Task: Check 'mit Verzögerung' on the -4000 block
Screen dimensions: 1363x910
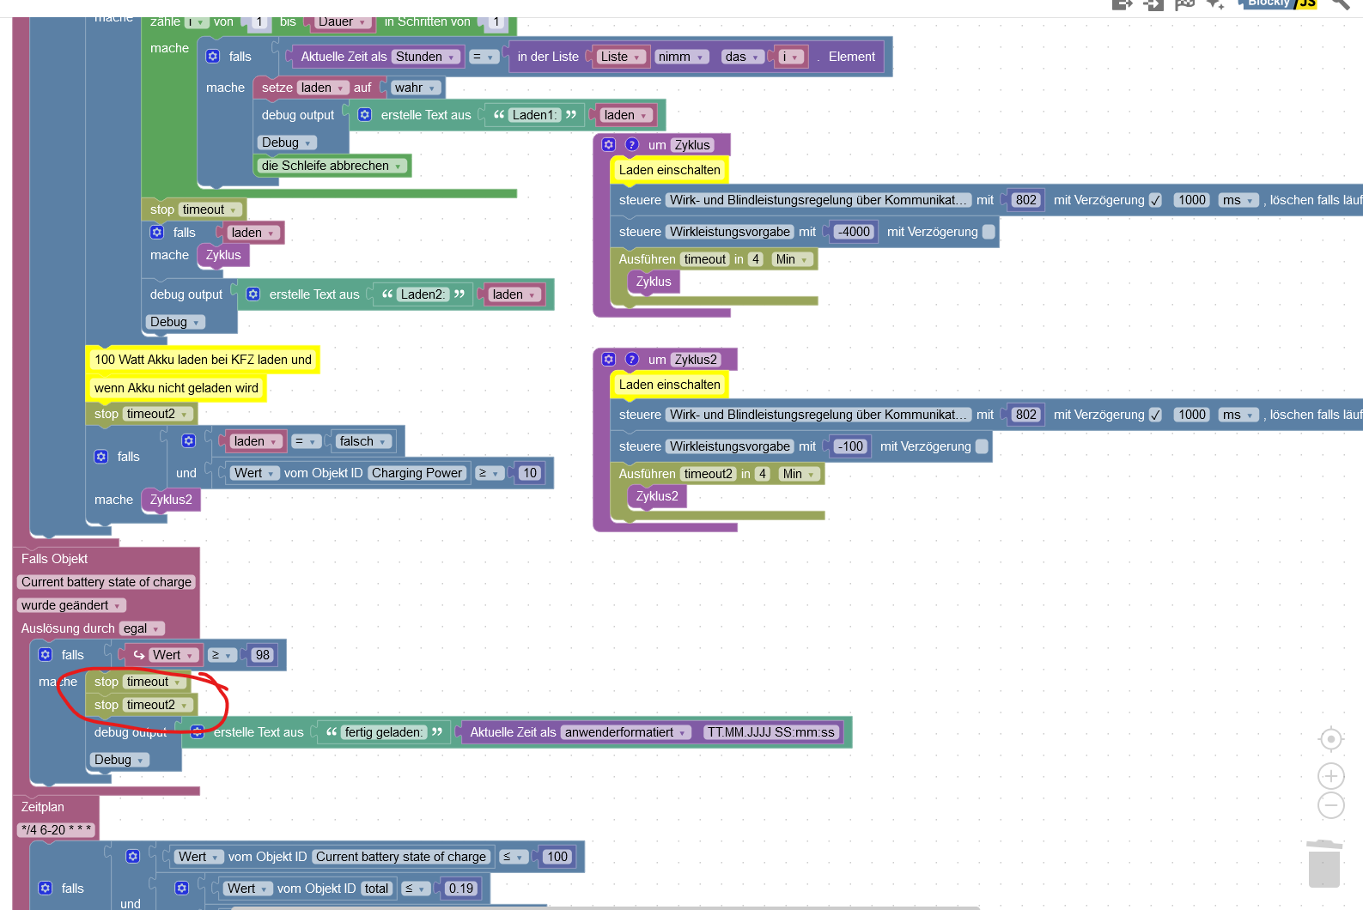Action: pos(989,232)
